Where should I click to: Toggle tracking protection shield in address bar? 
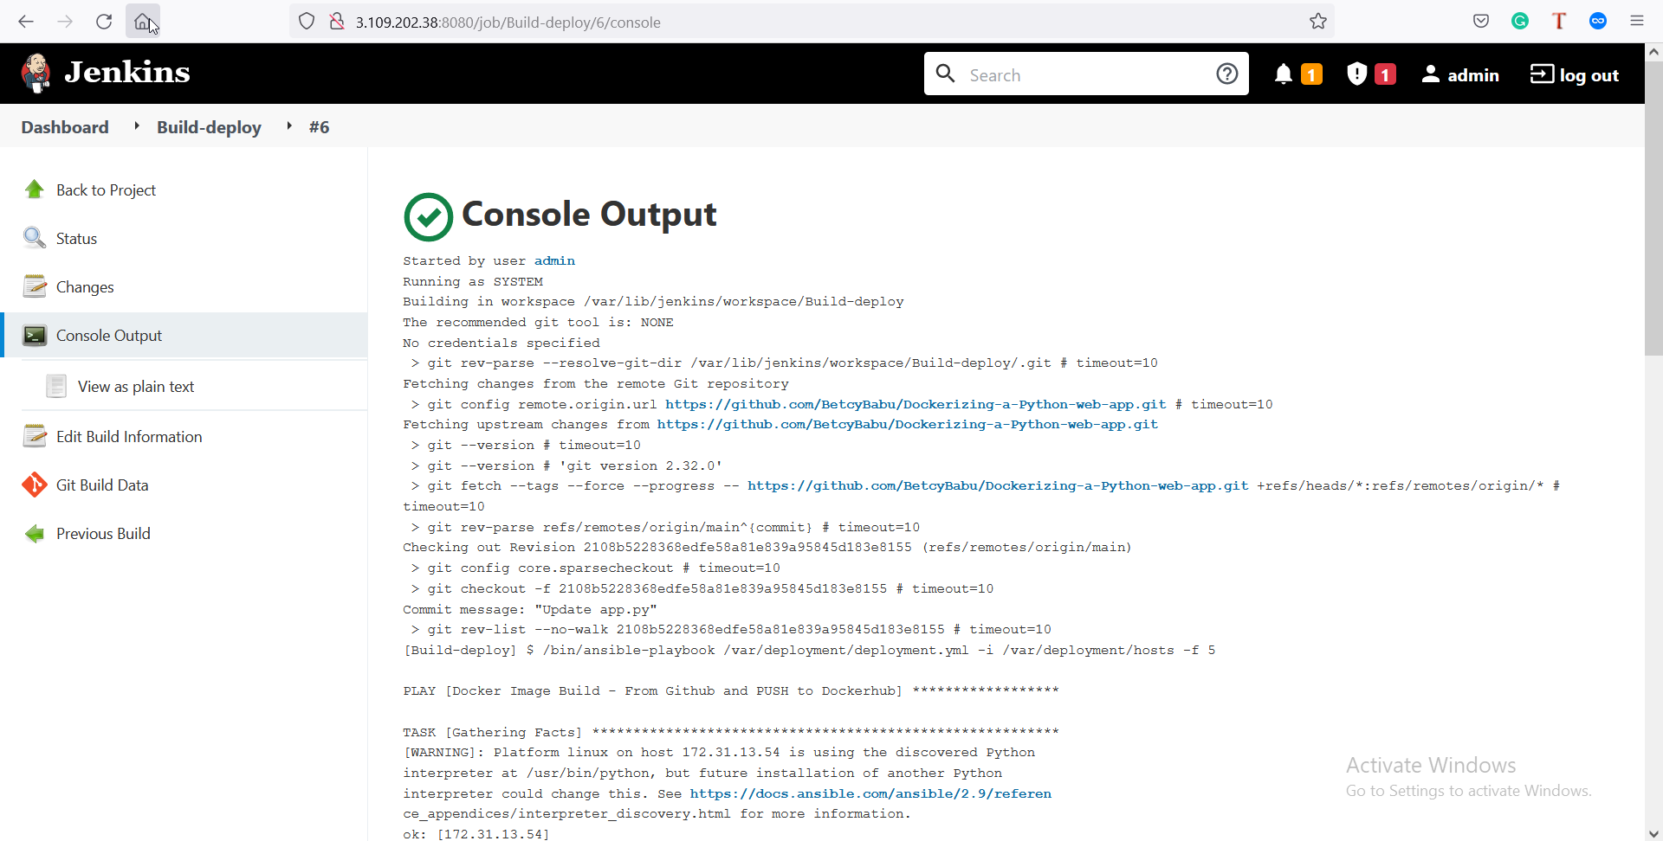(x=307, y=21)
